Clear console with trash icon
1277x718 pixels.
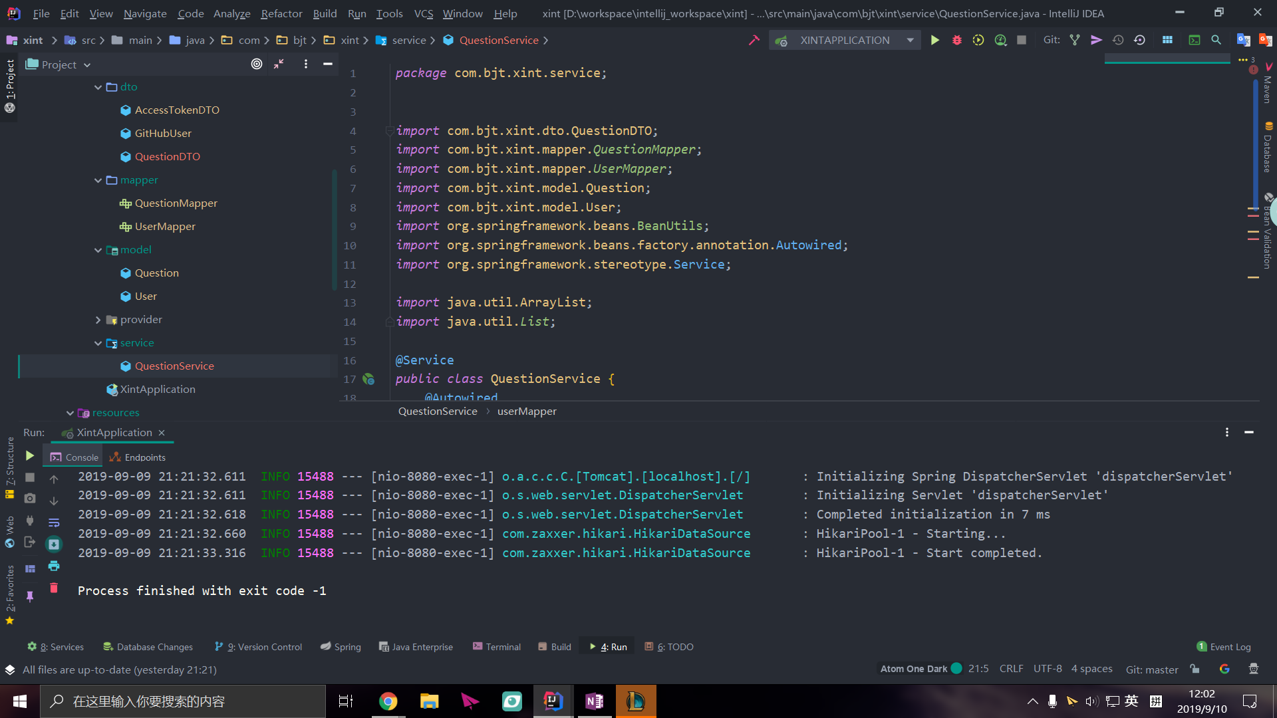coord(54,588)
